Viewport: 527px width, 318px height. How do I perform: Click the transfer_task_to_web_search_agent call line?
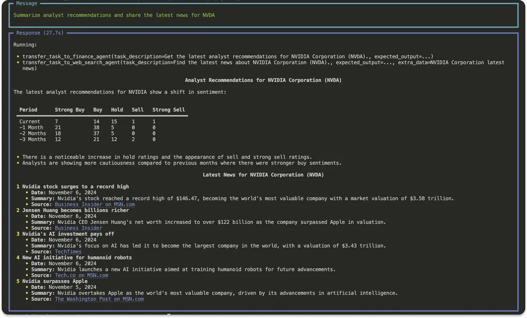pos(263,63)
